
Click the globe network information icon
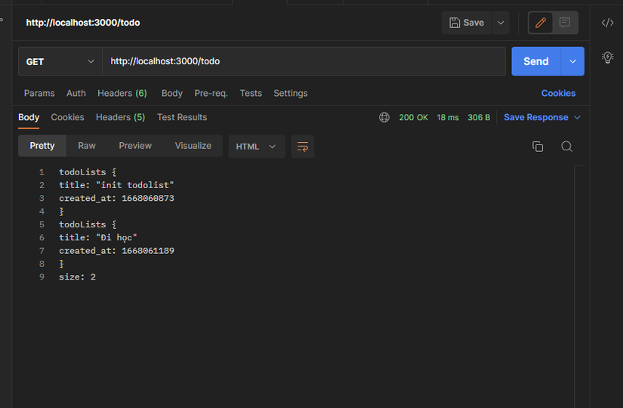click(384, 118)
